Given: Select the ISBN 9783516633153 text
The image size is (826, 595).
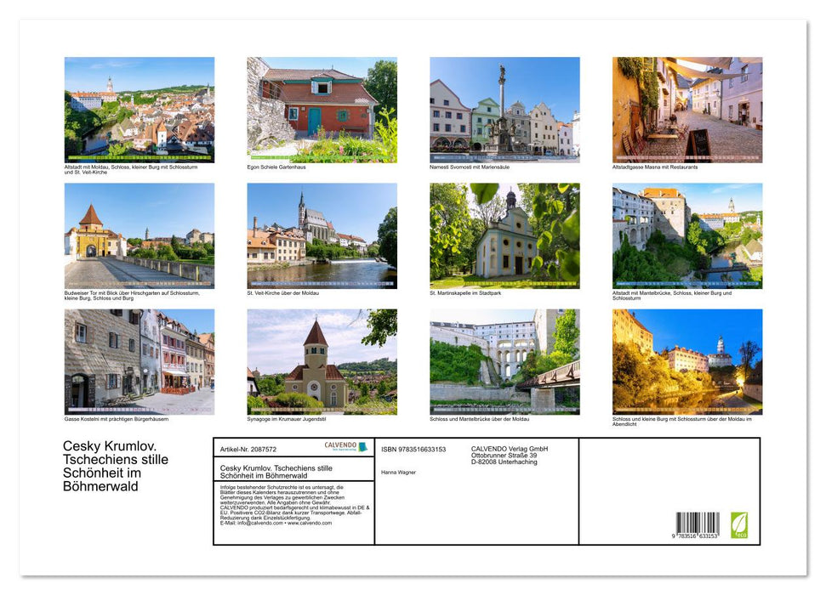Looking at the screenshot, I should click(415, 449).
